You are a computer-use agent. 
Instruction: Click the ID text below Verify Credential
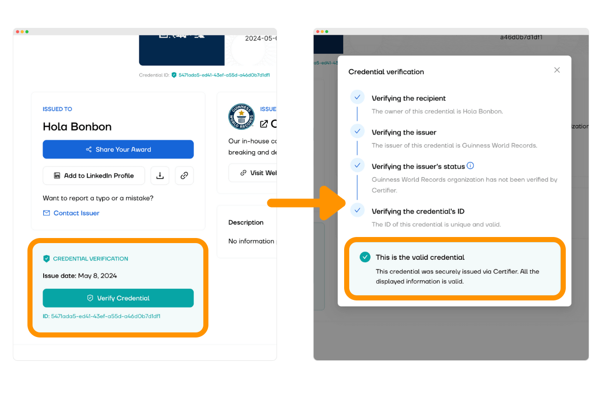coord(101,316)
